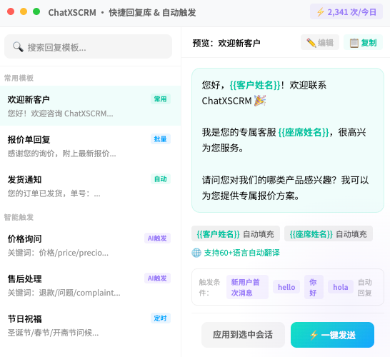
Task: Click the {{座席姓名}} 自动填充 chip
Action: [329, 233]
